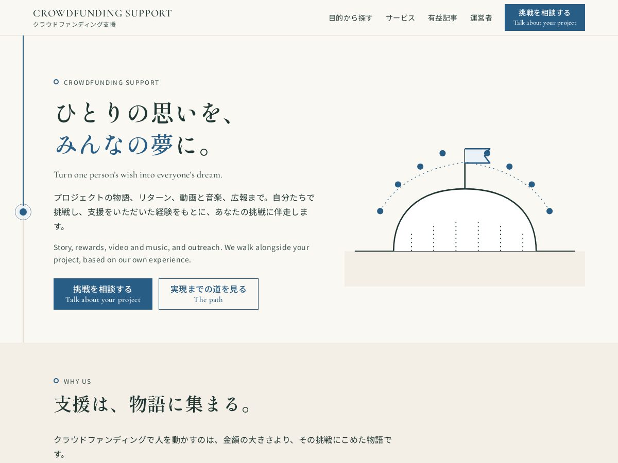This screenshot has height=463, width=618.
Task: Click the CROWDFUNDING SUPPORT hero label
Action: 111,82
